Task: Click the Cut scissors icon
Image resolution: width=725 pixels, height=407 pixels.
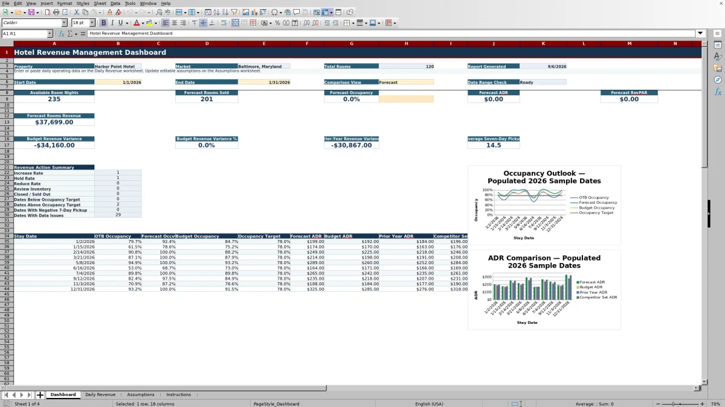Action: (x=76, y=12)
